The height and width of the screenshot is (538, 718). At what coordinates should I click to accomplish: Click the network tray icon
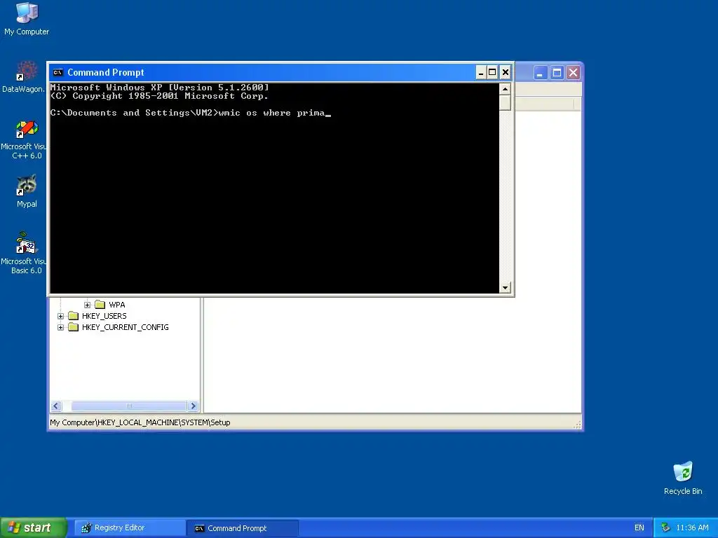tap(665, 528)
